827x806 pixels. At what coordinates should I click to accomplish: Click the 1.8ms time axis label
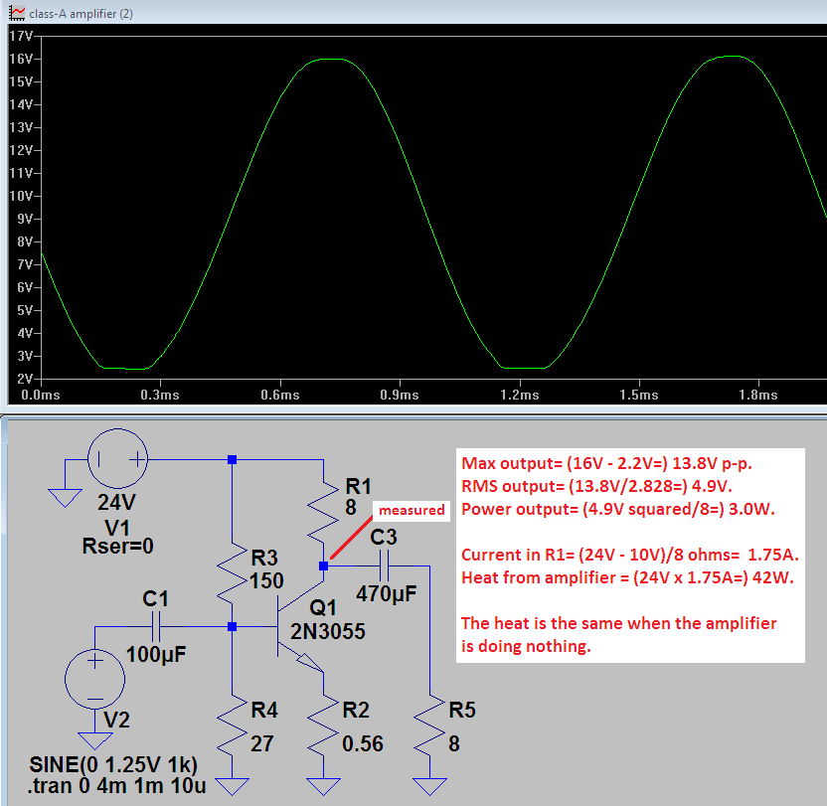757,396
